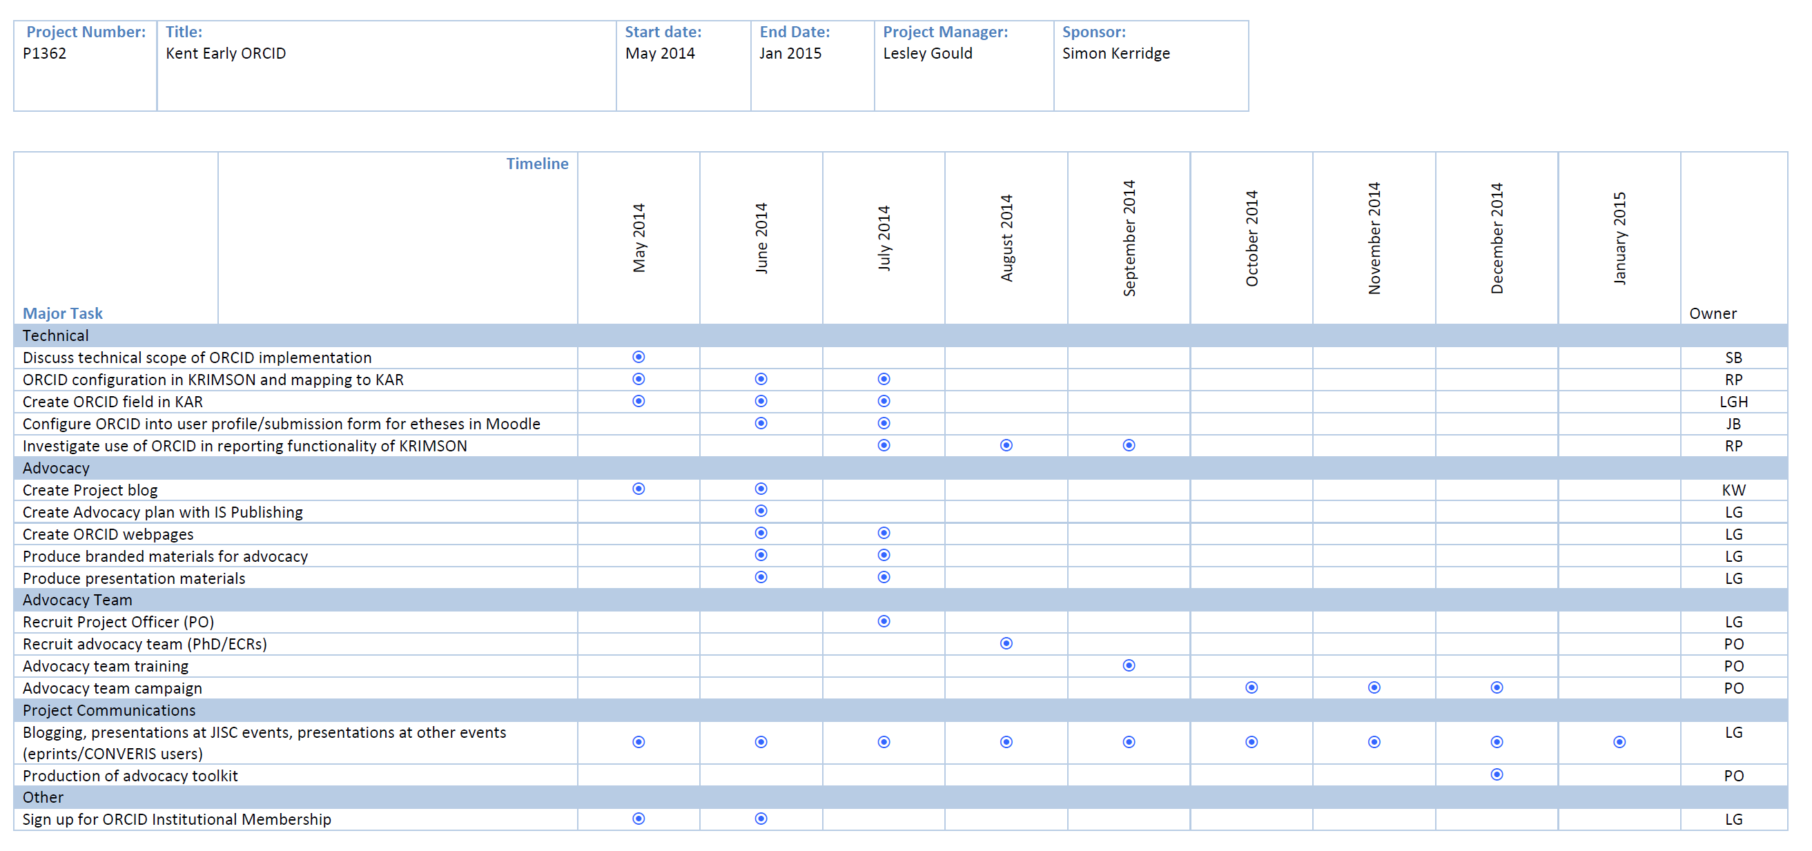1812x851 pixels.
Task: Click the Kent Early ORCID title field
Action: 225,53
